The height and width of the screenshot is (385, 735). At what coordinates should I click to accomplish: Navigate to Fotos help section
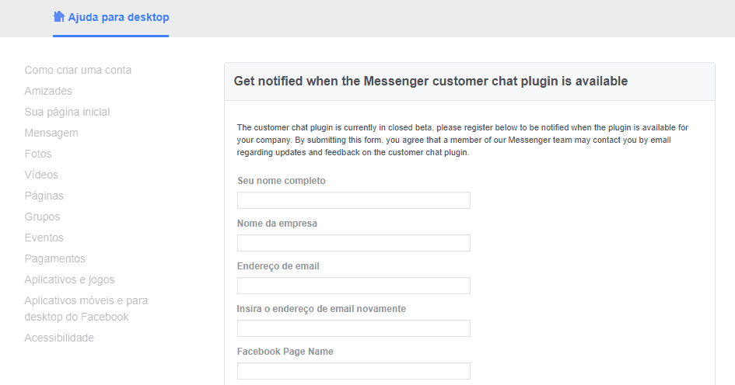click(x=38, y=154)
